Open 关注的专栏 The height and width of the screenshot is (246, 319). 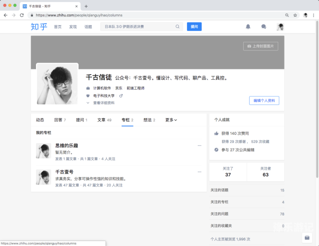tap(247, 202)
